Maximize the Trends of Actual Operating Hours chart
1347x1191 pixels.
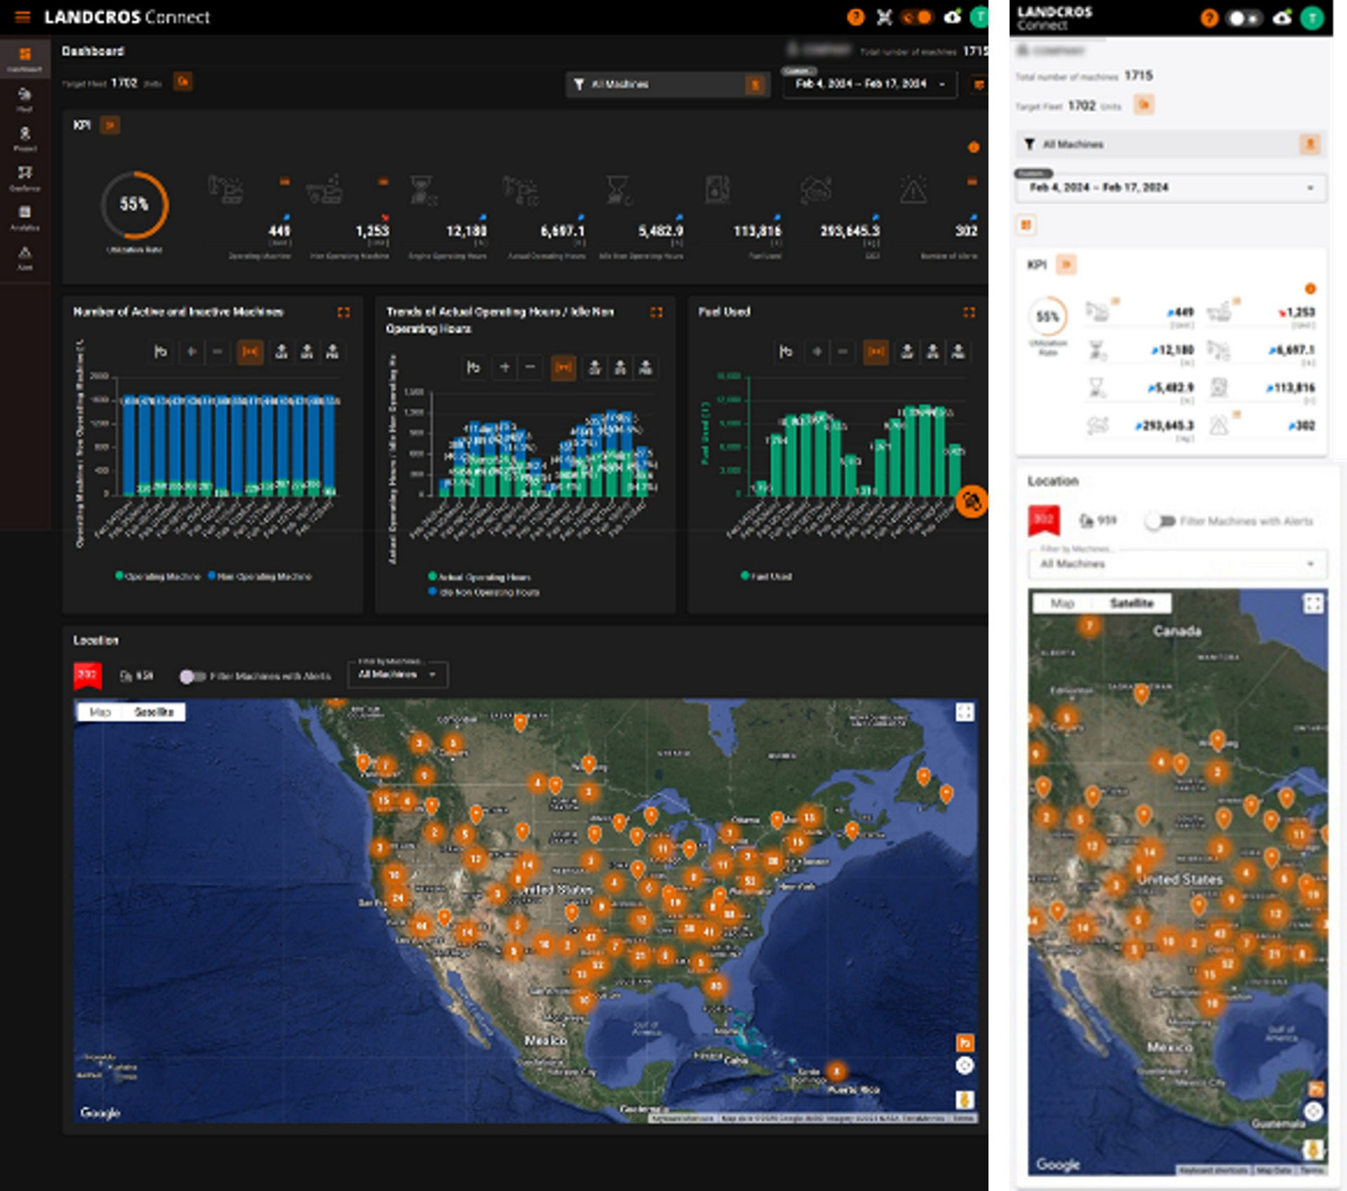coord(656,312)
